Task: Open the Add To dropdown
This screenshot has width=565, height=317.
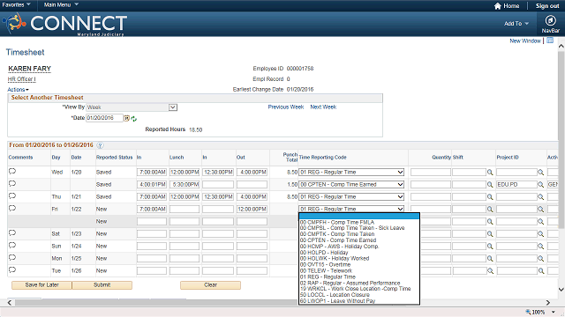Action: [x=516, y=24]
